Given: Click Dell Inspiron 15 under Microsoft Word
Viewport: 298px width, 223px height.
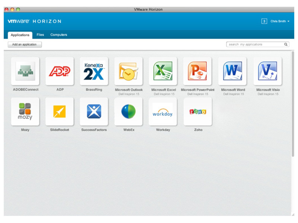Looking at the screenshot, I should (234, 94).
